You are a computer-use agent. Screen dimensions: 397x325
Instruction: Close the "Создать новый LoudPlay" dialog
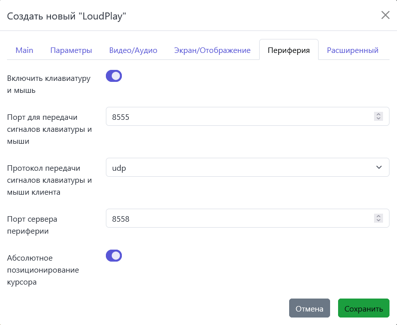click(385, 15)
